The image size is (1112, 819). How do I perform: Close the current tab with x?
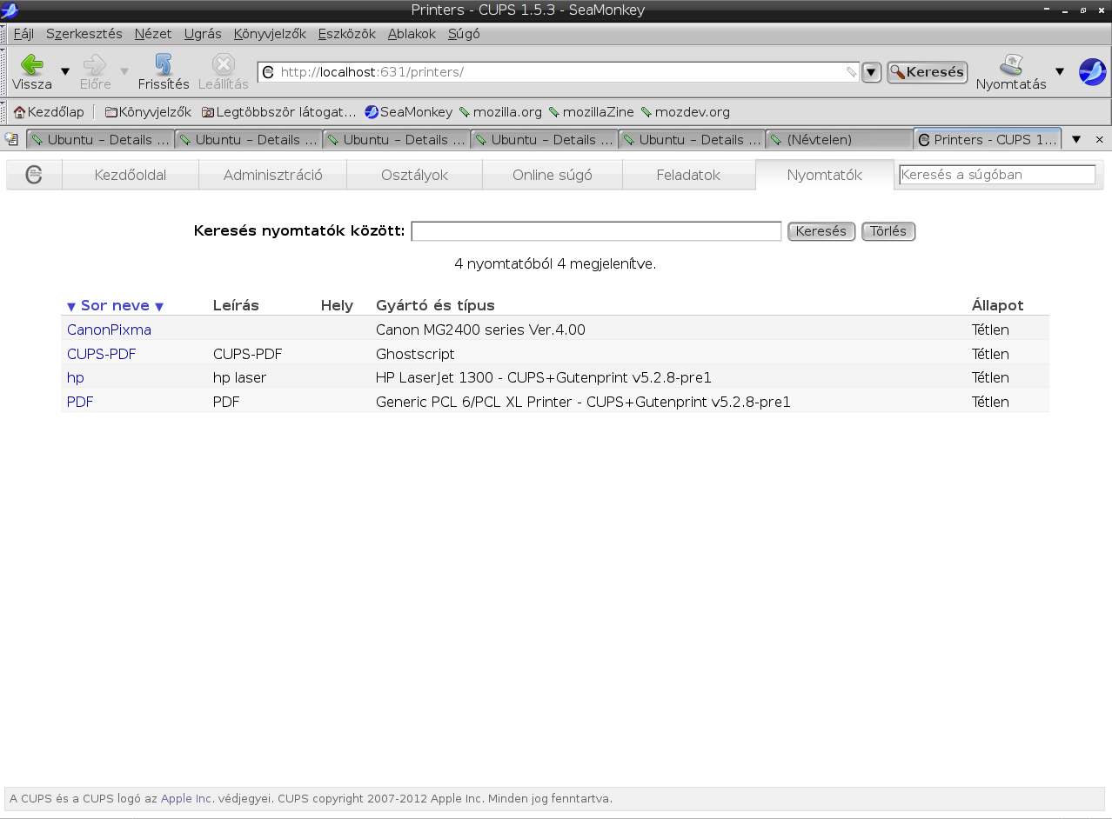1099,139
